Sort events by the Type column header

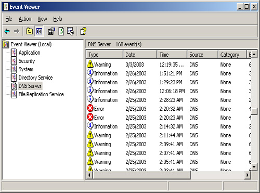(x=105, y=55)
